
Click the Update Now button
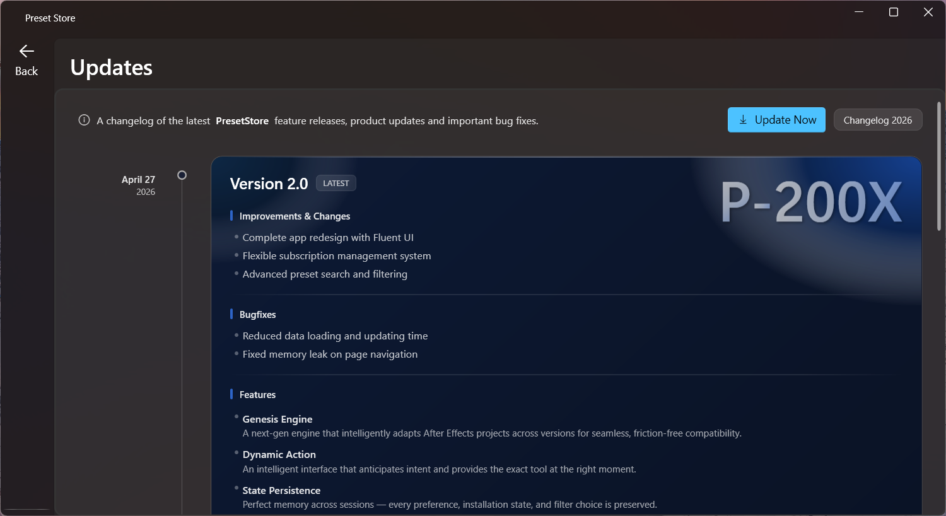[x=776, y=120]
